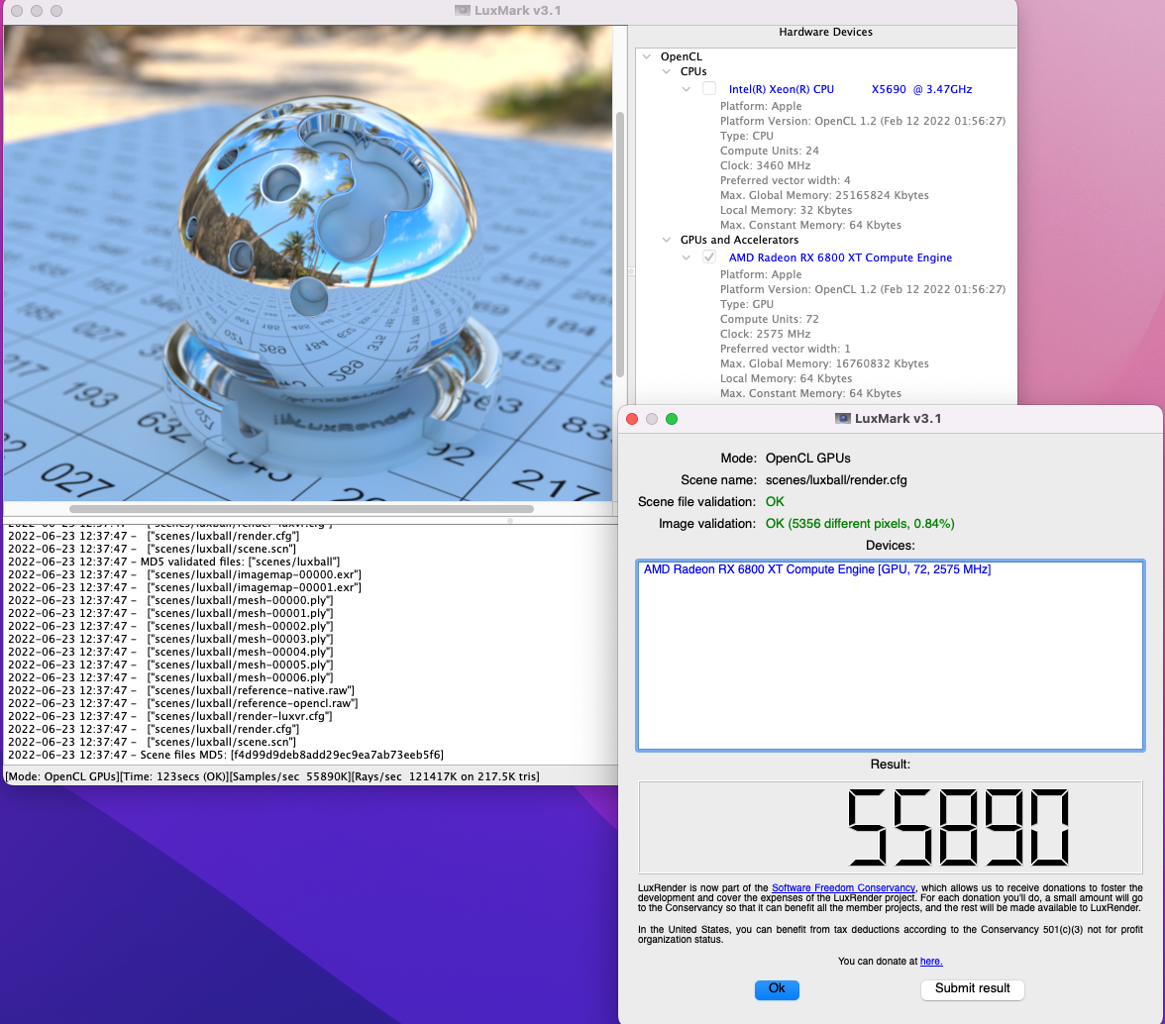Click the Submit result button
The width and height of the screenshot is (1165, 1024).
coord(972,989)
